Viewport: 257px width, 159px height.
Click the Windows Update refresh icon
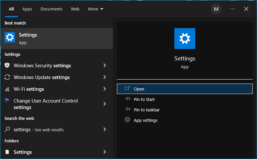pyautogui.click(x=7, y=77)
